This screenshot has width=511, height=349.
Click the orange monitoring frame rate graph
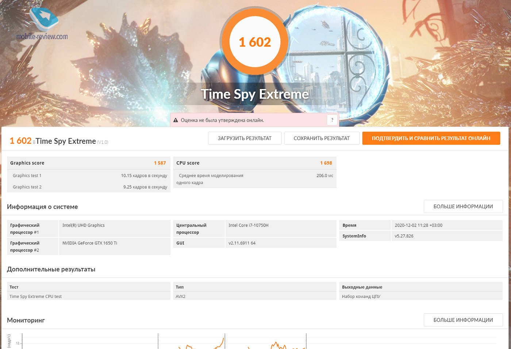coord(276,345)
